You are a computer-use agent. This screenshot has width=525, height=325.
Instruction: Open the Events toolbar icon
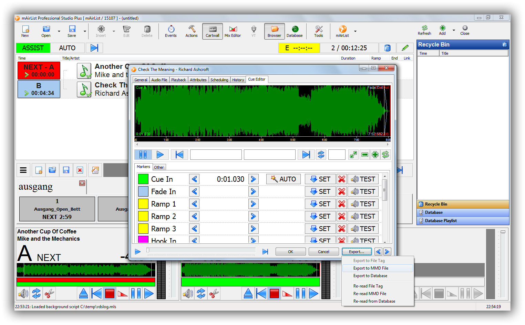click(x=171, y=31)
